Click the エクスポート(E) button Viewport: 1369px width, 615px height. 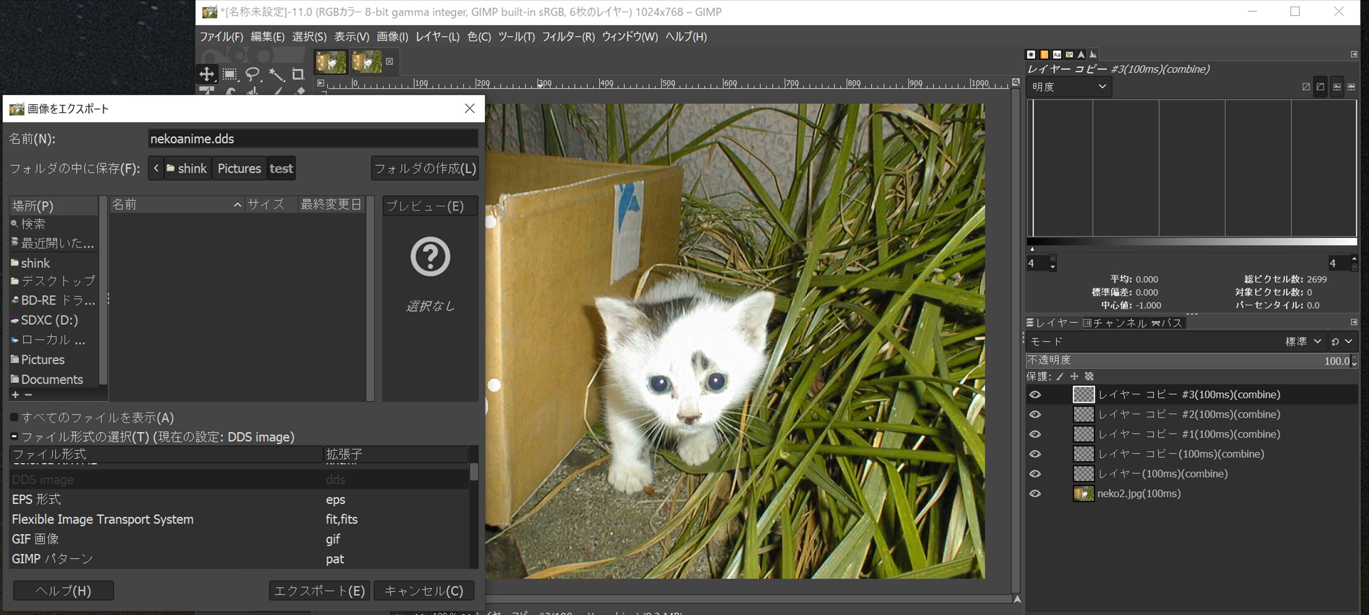pyautogui.click(x=319, y=590)
